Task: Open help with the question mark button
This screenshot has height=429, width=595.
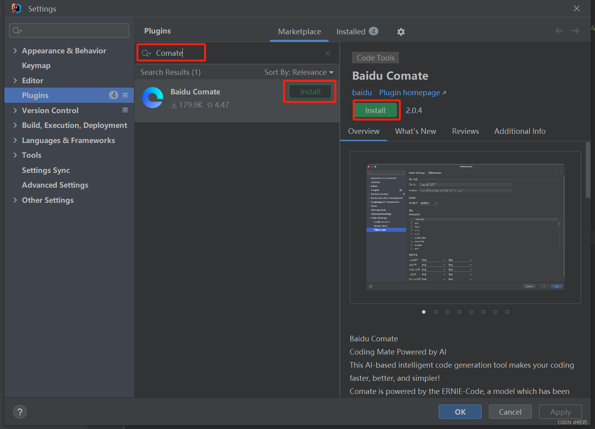Action: [x=20, y=412]
